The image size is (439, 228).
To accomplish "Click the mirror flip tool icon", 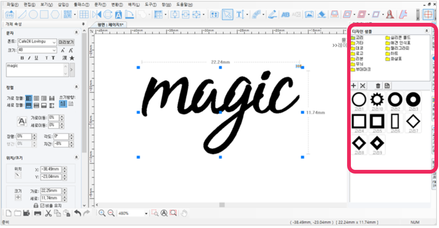I will (96, 14).
